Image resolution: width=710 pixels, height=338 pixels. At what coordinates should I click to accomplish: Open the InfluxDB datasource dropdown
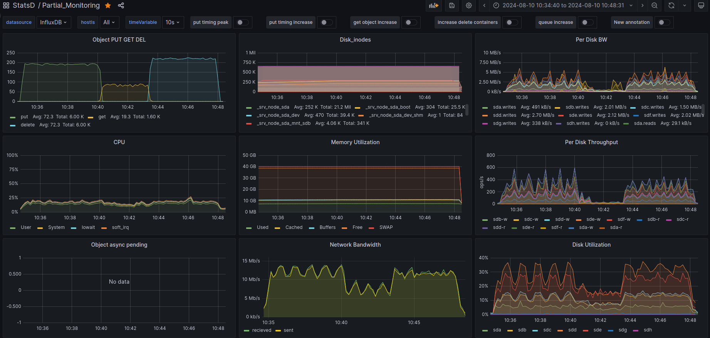[x=53, y=22]
